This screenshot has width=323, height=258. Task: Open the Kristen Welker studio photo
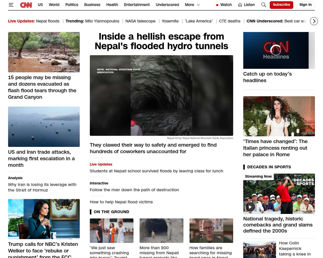pos(44,219)
